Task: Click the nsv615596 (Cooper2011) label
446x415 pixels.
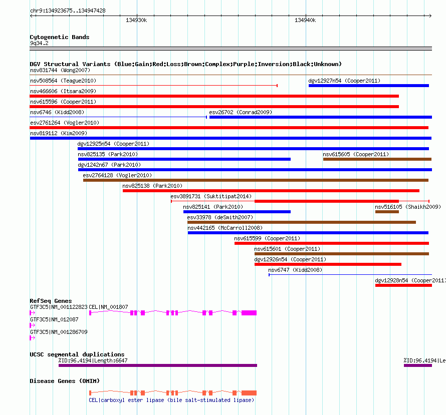Action: pyautogui.click(x=63, y=102)
